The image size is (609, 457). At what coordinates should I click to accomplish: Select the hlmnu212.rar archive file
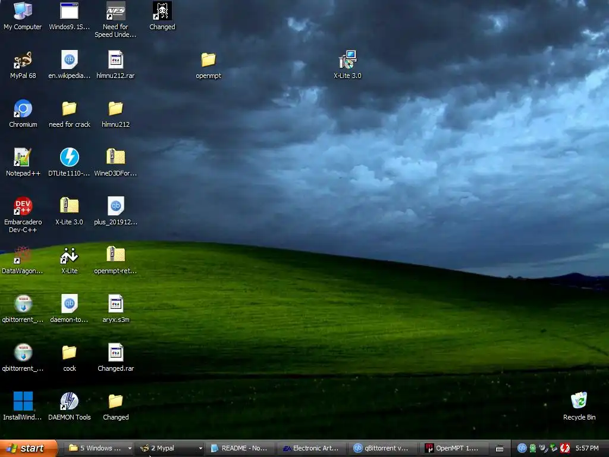point(115,64)
